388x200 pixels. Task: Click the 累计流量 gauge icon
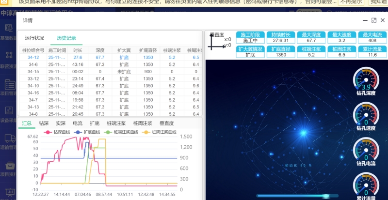366,184
